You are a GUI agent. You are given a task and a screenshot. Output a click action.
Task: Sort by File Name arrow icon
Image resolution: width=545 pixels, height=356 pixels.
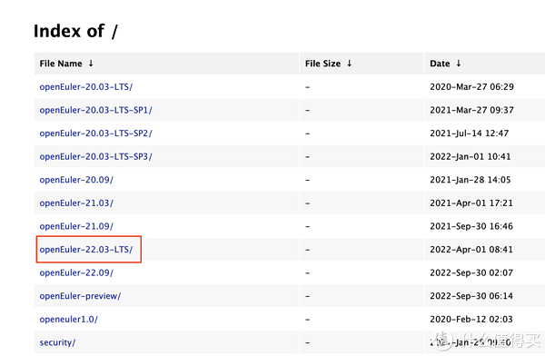pos(91,64)
